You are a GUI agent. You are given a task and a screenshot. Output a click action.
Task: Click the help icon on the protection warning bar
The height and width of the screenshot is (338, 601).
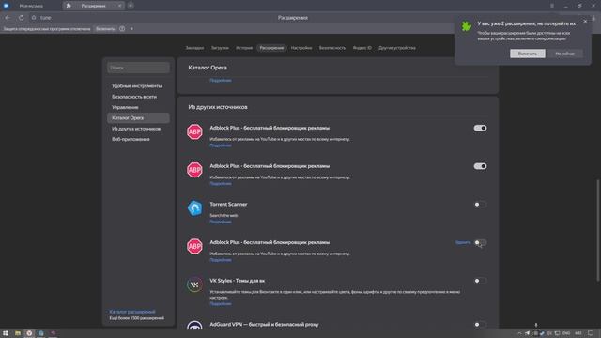click(x=122, y=29)
